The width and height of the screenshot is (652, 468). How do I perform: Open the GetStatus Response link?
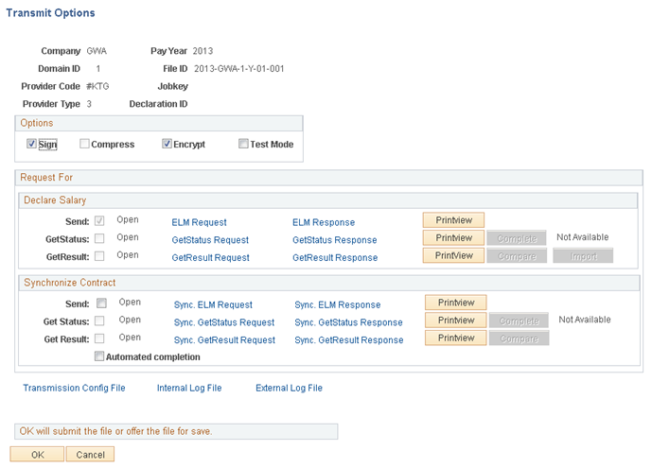pyautogui.click(x=335, y=240)
